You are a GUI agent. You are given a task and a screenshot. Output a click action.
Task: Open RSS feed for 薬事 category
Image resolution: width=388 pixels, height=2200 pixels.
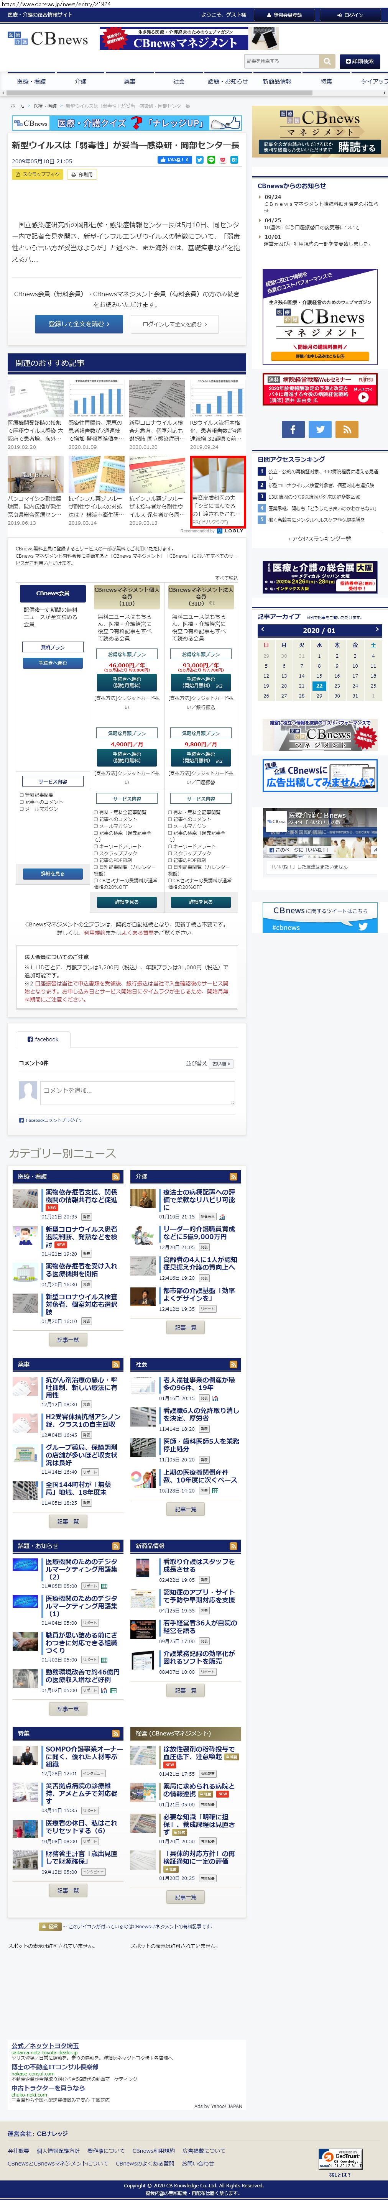[116, 1364]
